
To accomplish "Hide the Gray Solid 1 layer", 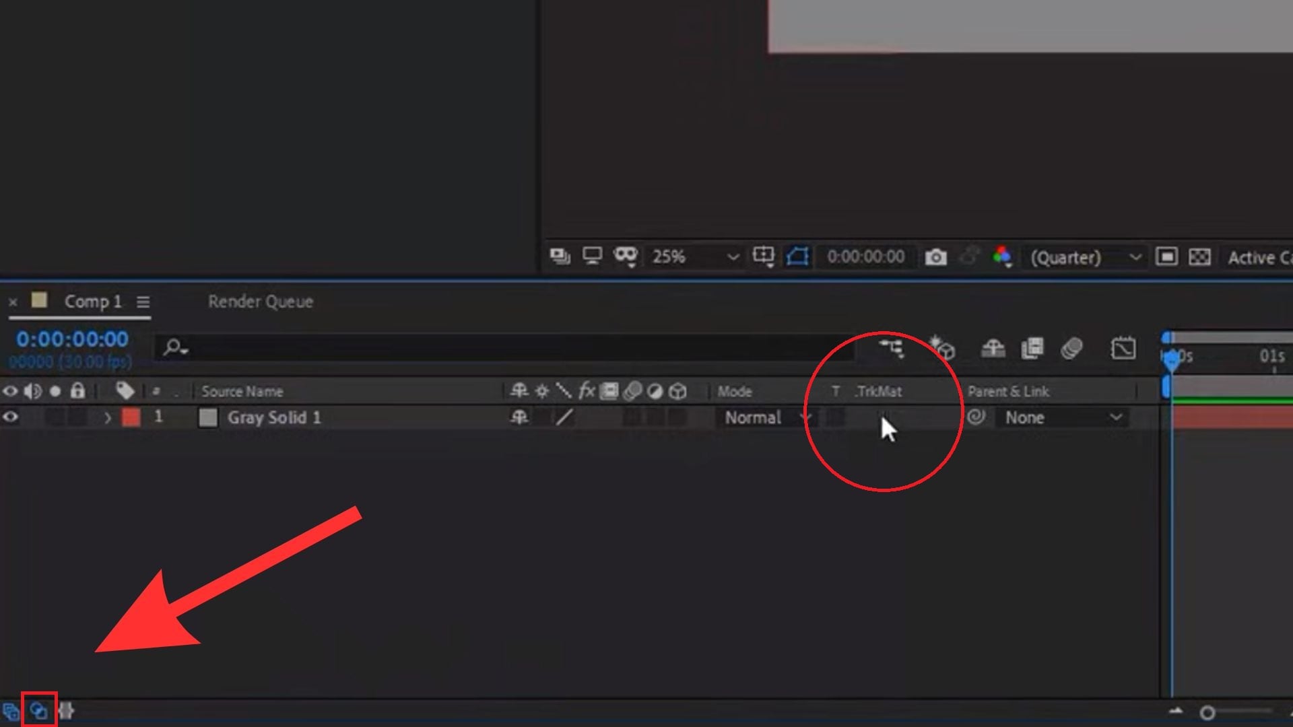I will (10, 417).
